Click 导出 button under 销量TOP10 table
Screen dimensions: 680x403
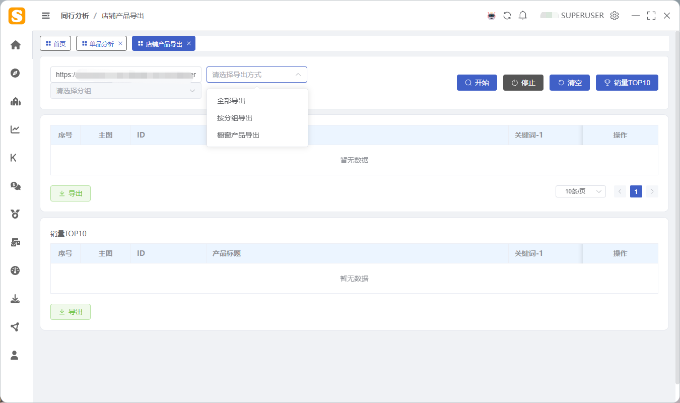click(71, 312)
